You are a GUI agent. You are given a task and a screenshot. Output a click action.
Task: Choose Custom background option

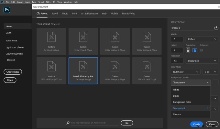[x=191, y=114]
